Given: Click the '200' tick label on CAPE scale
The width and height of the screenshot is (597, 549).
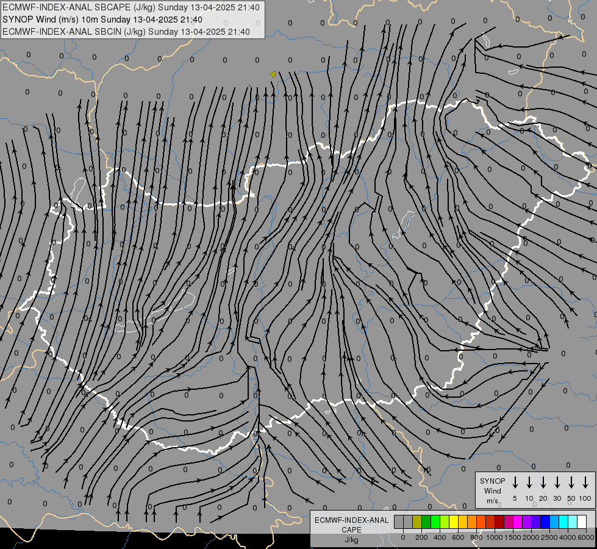Looking at the screenshot, I should pyautogui.click(x=421, y=537).
